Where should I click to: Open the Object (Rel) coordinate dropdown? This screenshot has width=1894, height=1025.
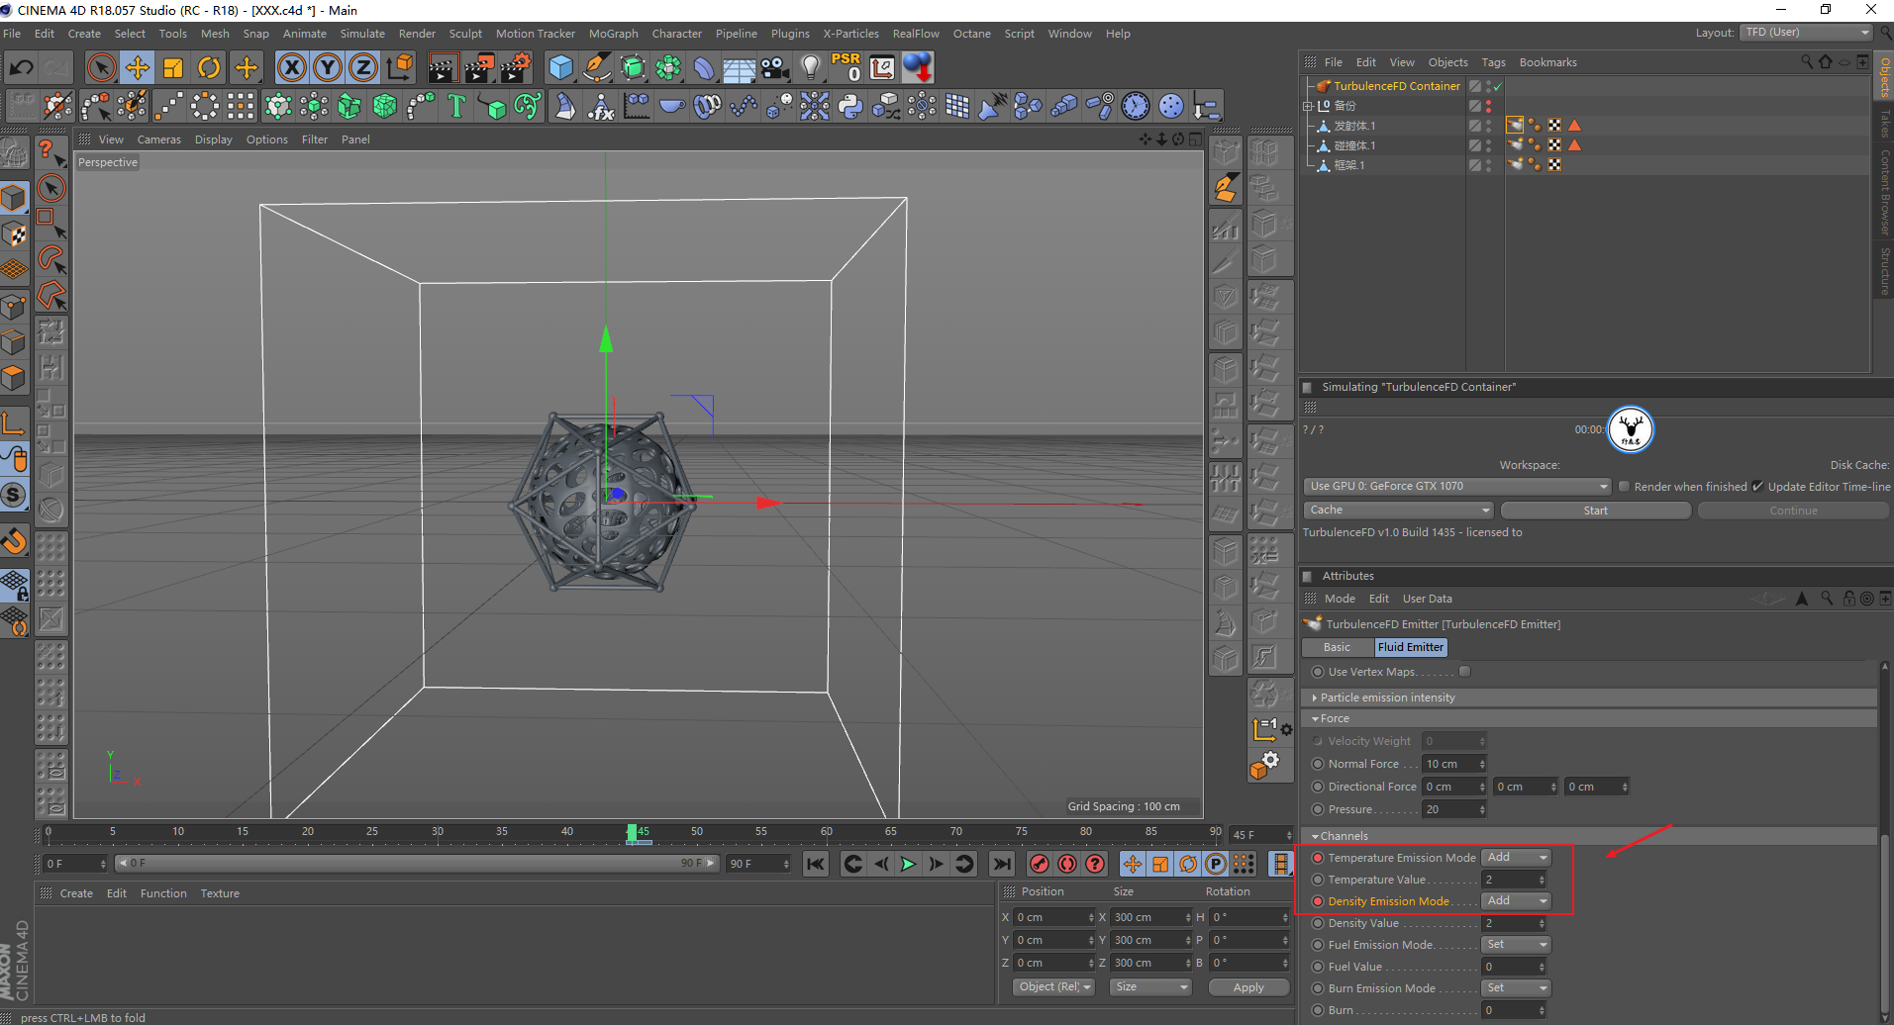[x=1054, y=987]
